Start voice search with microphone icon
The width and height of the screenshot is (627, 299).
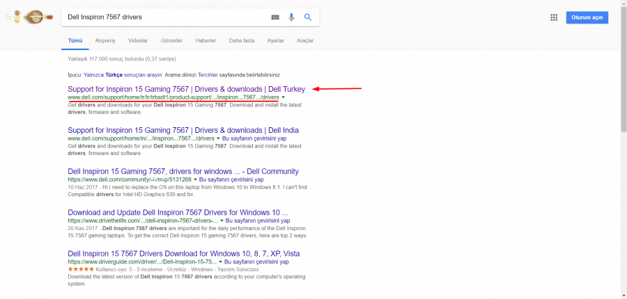[291, 17]
